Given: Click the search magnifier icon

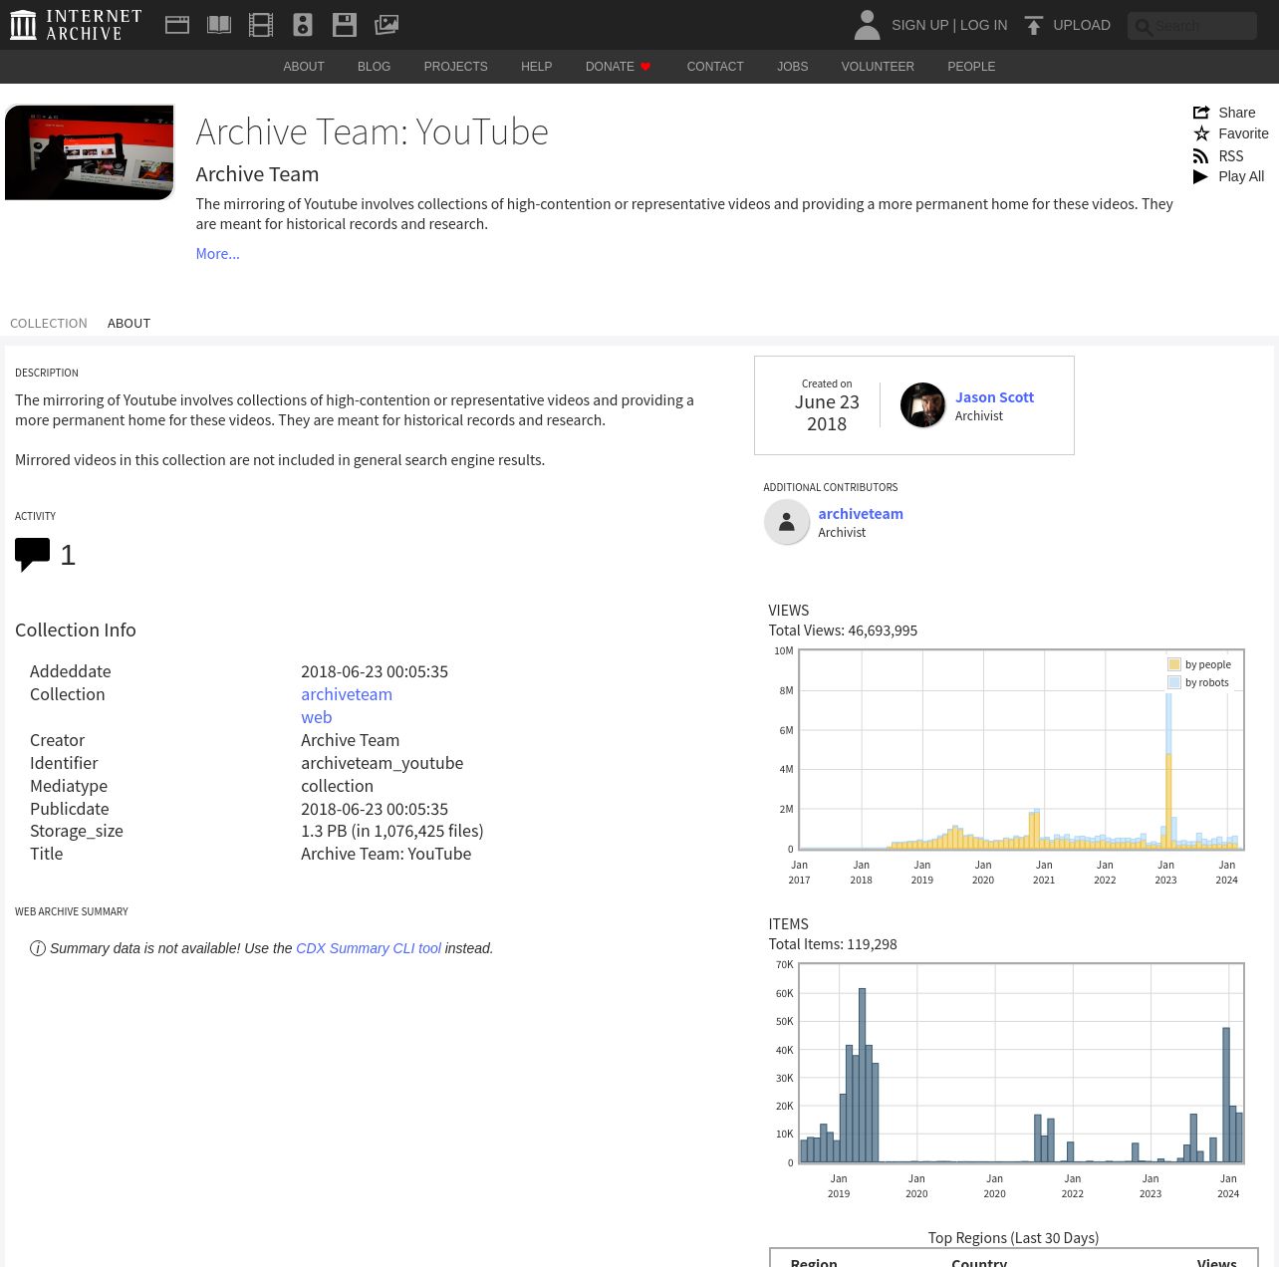Looking at the screenshot, I should tap(1144, 27).
